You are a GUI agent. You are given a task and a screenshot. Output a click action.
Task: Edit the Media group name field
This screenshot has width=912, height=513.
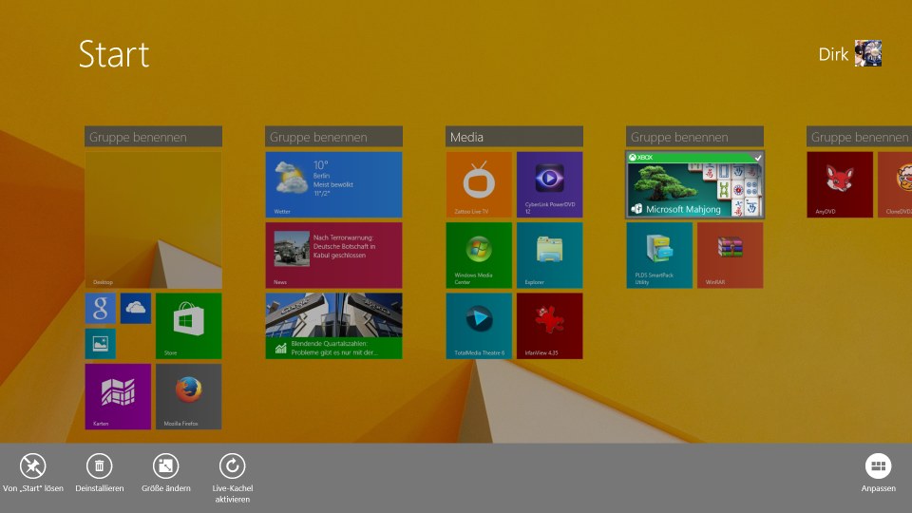point(514,137)
